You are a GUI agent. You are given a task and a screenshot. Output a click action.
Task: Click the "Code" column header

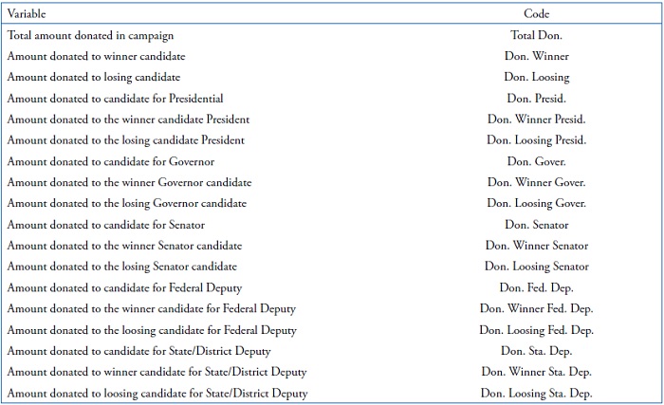[x=536, y=14]
